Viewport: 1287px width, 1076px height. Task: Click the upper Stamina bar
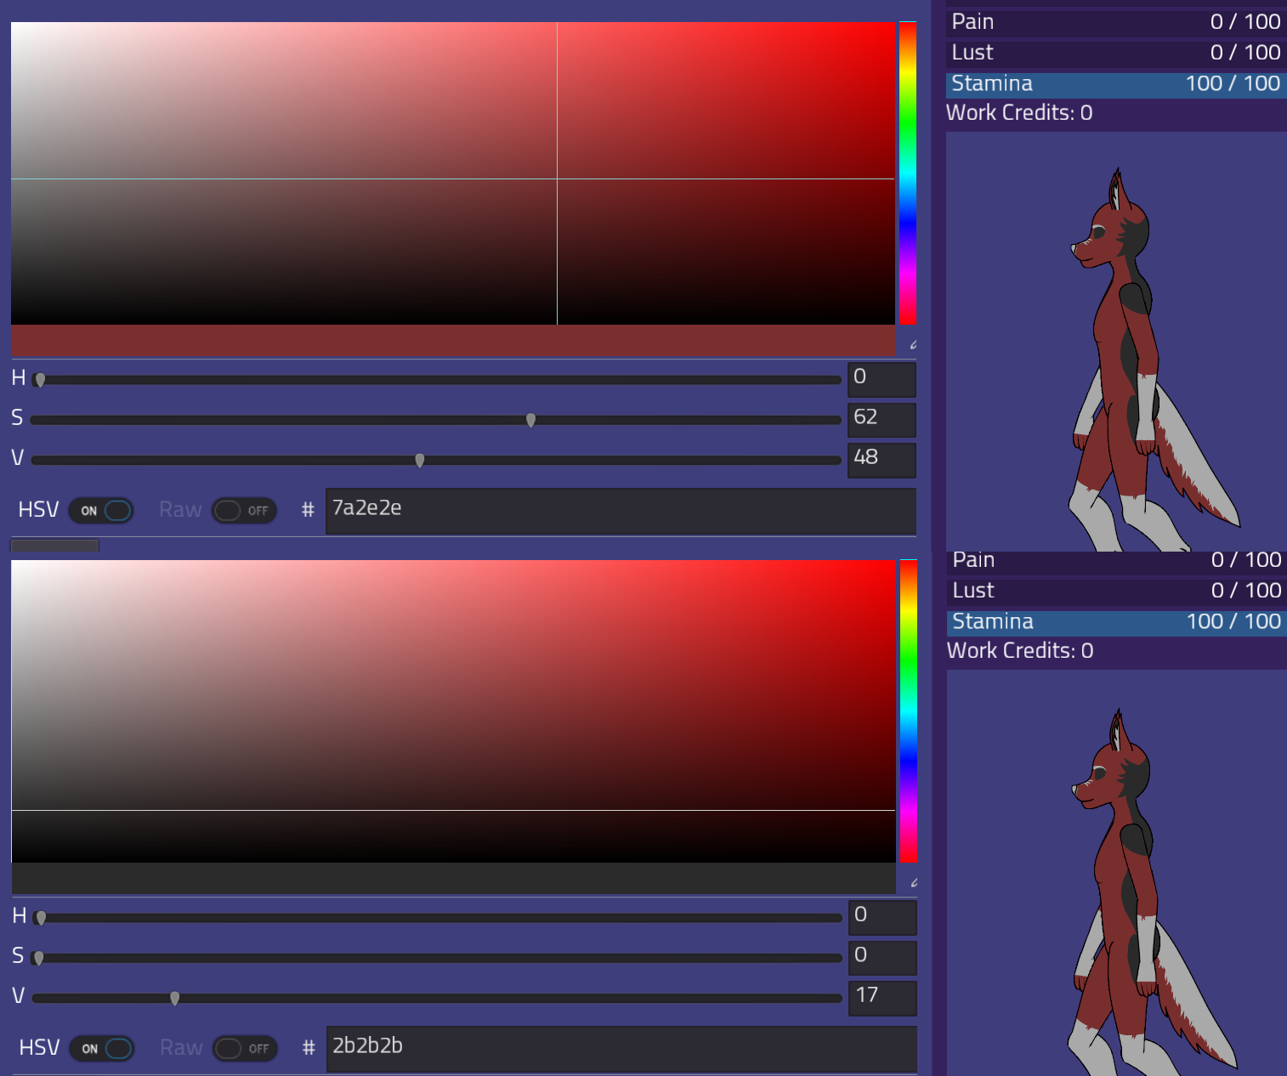[x=1116, y=84]
